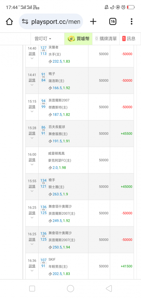Open a new tab with plus icon
This screenshot has height=298, width=141.
(93, 21)
